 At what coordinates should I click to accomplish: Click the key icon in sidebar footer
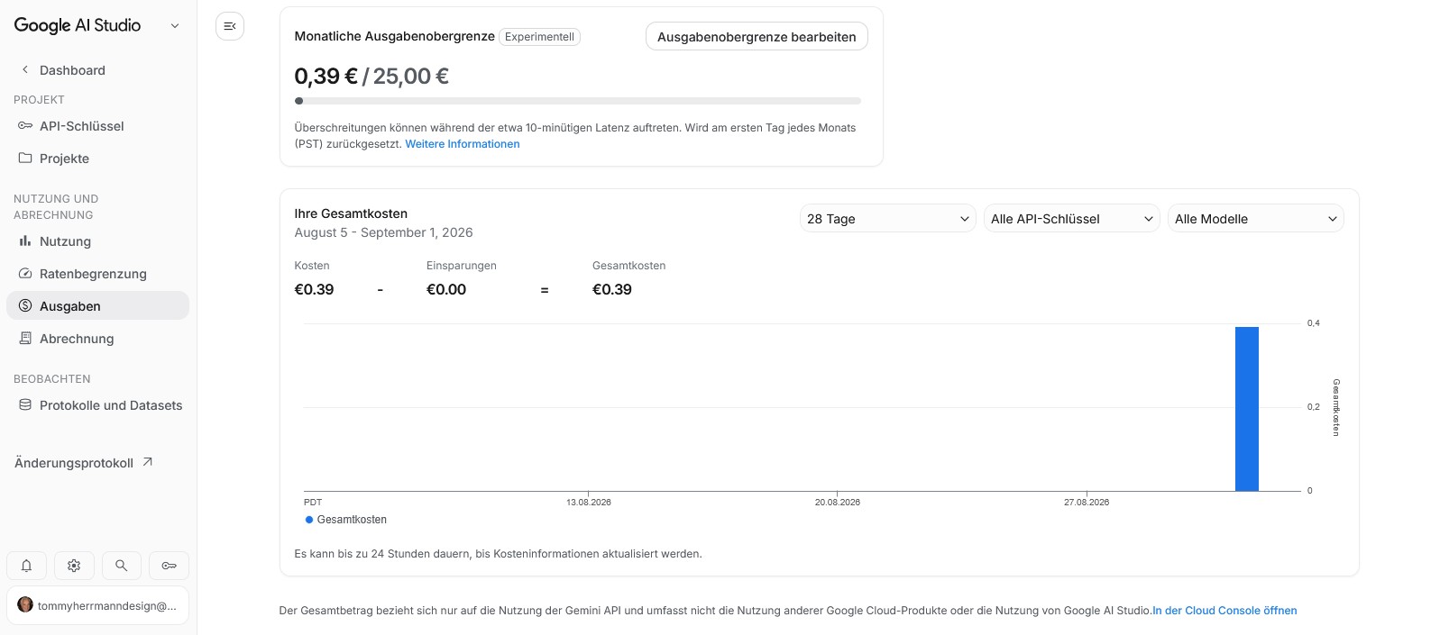[169, 566]
